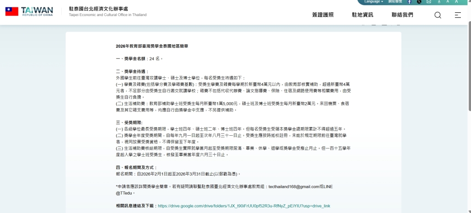Click the page vertical scrollbar

(469, 69)
